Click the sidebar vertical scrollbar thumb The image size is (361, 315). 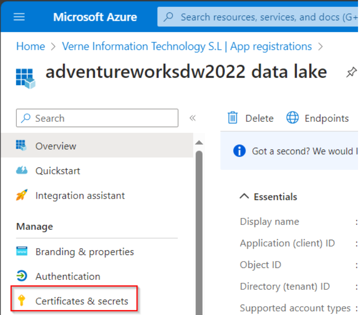pyautogui.click(x=199, y=232)
